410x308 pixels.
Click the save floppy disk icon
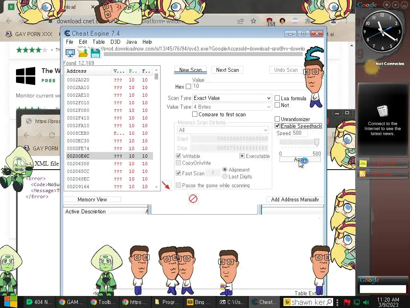click(x=95, y=53)
